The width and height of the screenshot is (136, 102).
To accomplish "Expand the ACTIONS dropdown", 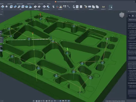I will pos(77,9).
